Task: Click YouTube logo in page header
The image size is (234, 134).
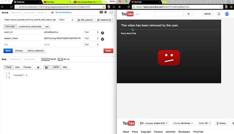Action: click(128, 14)
